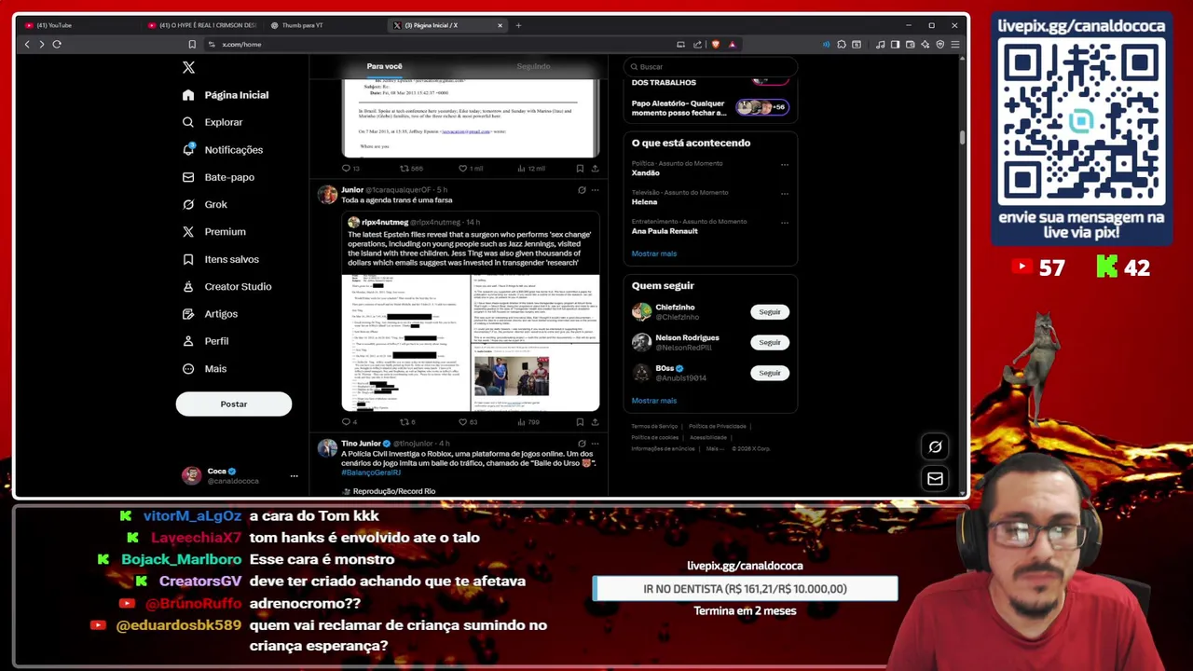Screen dimensions: 1193x671
Task: Open options for Xandão trend
Action: pyautogui.click(x=785, y=165)
